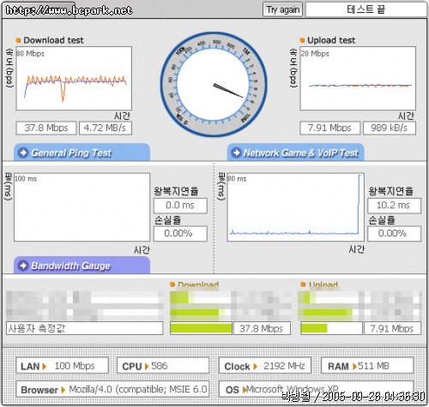This screenshot has height=407, width=429.
Task: Click the orange arrow next to CPU
Action: pyautogui.click(x=147, y=367)
